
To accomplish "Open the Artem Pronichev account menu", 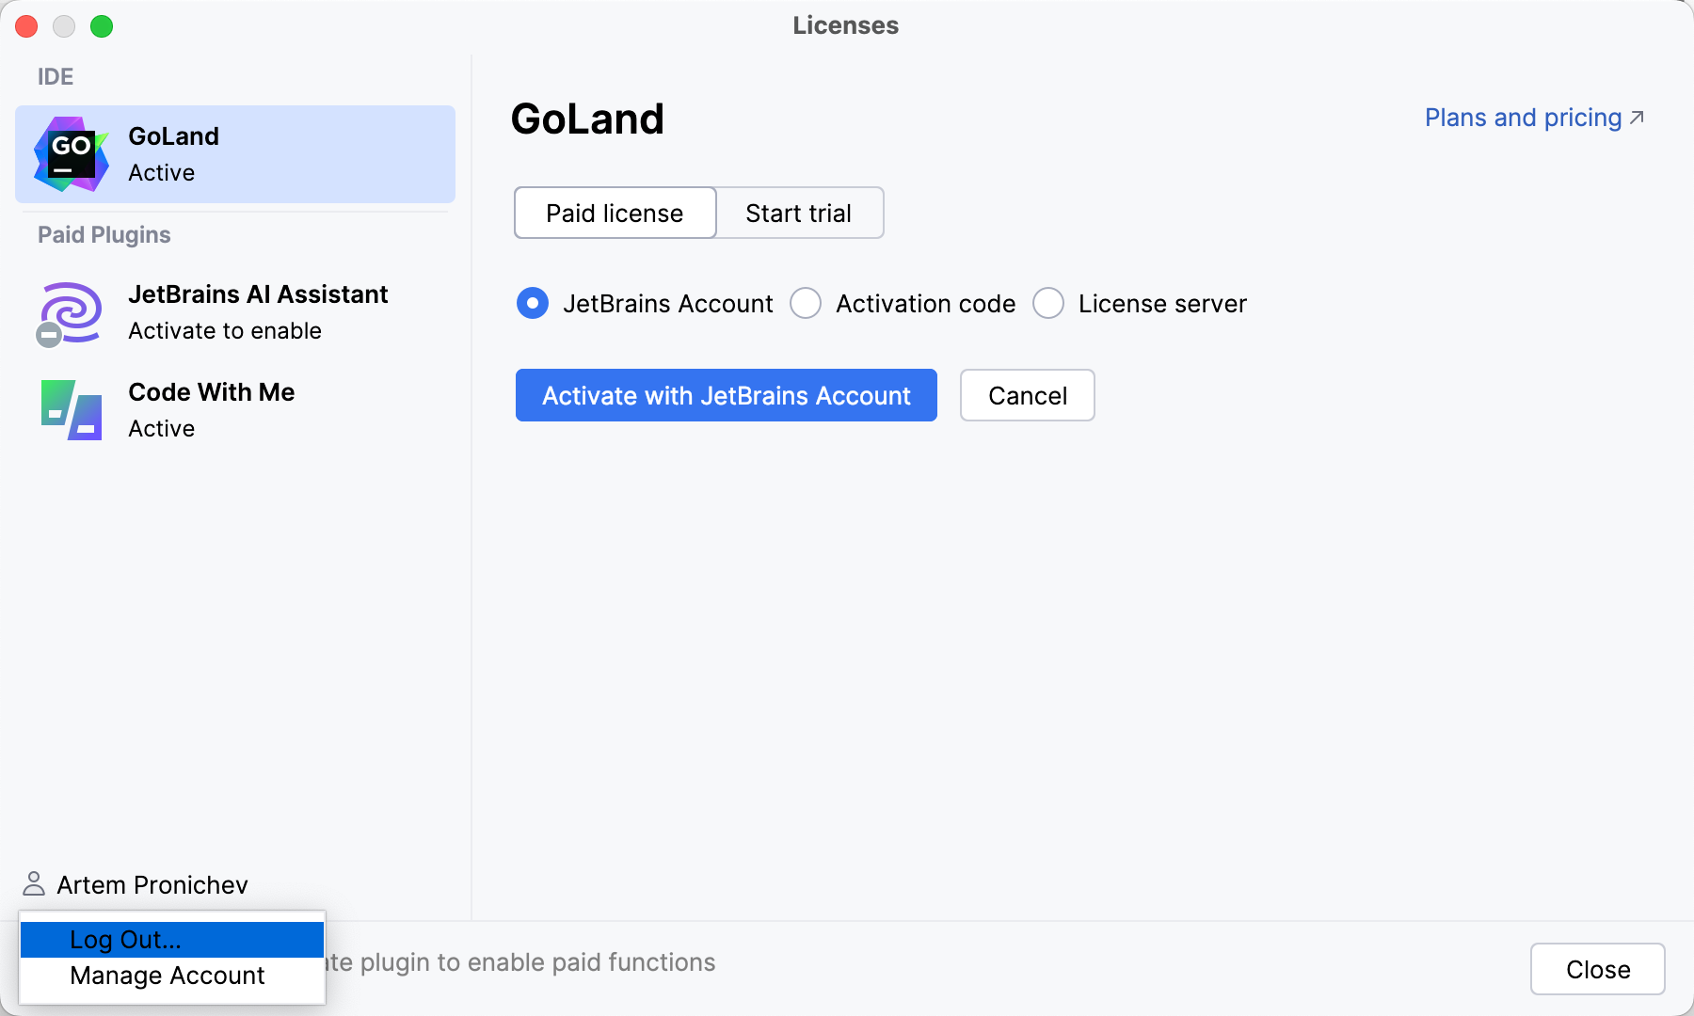I will pyautogui.click(x=152, y=884).
